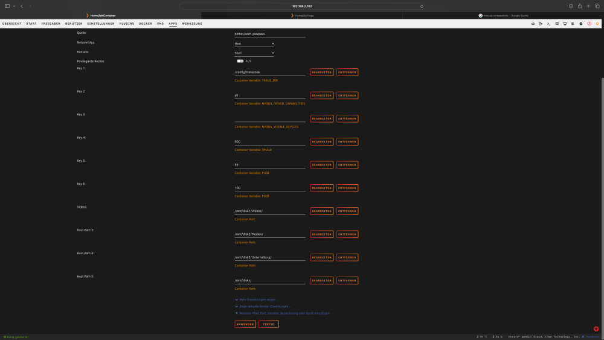Click Safari forward arrow
604x340 pixels.
pos(30,6)
